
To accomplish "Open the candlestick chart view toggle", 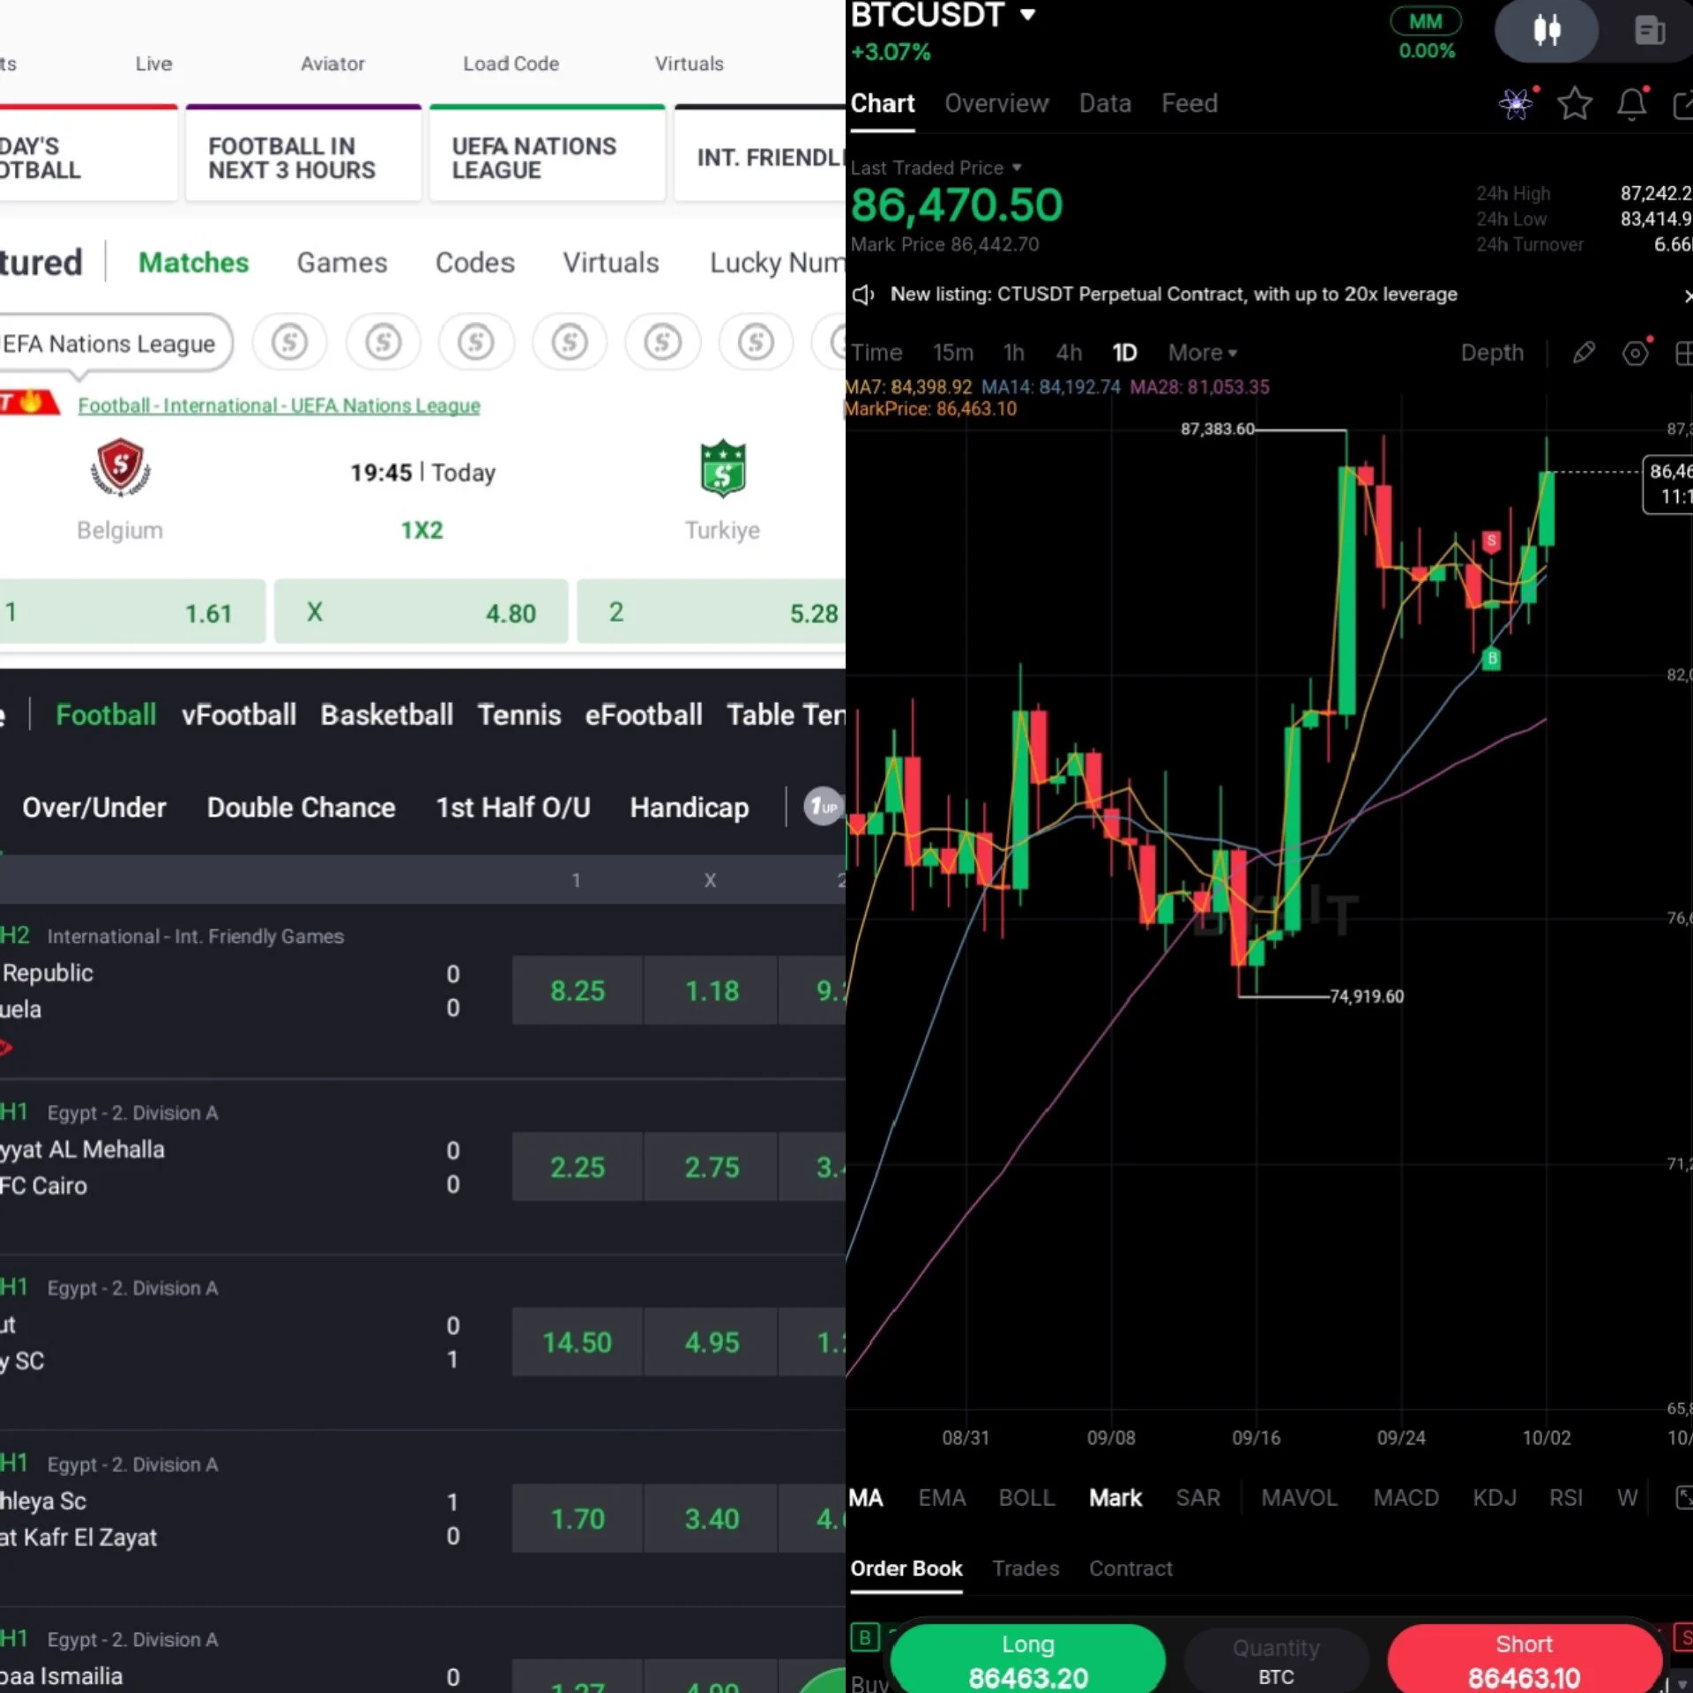I will click(1547, 30).
